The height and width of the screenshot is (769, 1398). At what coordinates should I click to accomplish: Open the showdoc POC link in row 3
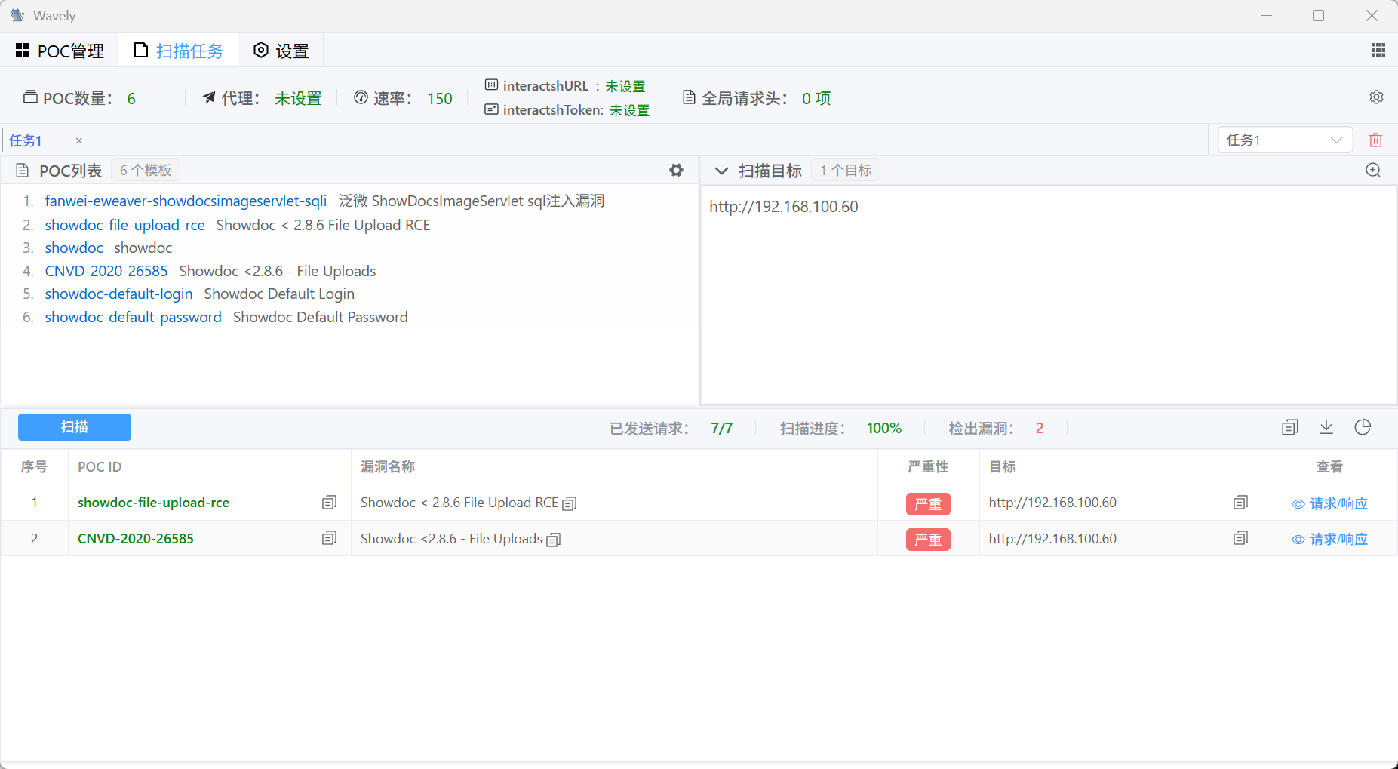coord(74,248)
